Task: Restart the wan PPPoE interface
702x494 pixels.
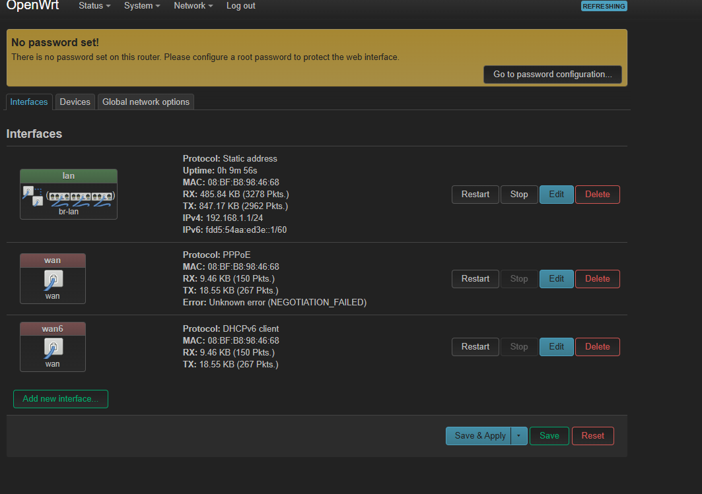Action: click(x=475, y=279)
